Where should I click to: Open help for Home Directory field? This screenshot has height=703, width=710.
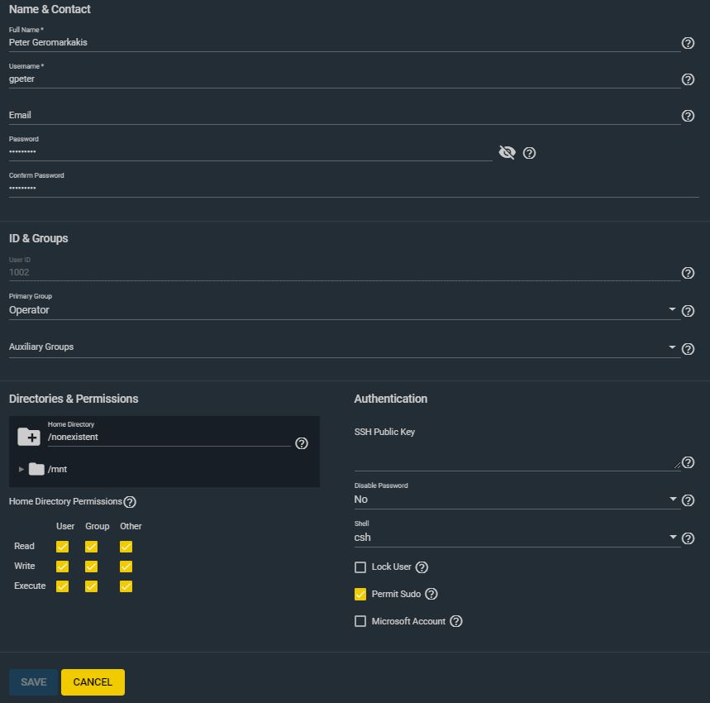(302, 443)
